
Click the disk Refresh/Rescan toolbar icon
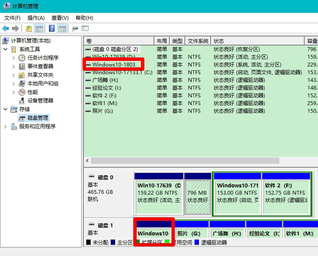[x=75, y=28]
